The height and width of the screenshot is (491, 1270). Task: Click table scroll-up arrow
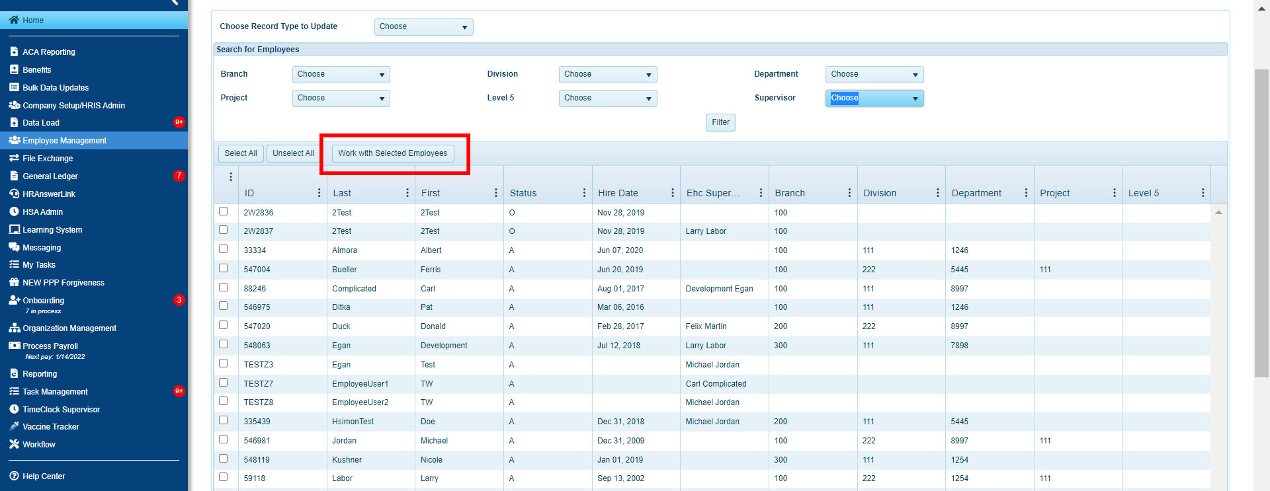1218,212
